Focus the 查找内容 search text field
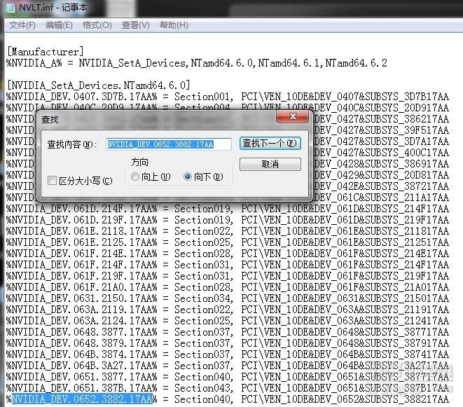This screenshot has width=463, height=407. click(x=169, y=144)
